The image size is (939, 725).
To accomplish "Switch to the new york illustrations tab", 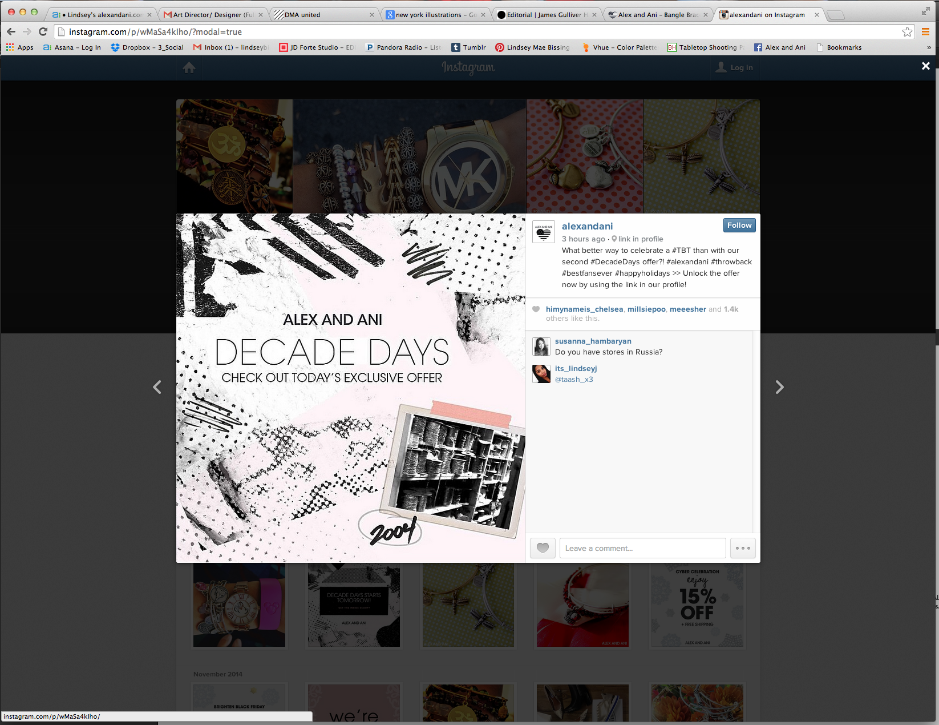I will point(435,15).
